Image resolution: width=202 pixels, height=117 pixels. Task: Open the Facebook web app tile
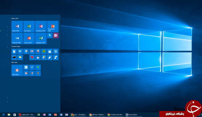click(32, 73)
